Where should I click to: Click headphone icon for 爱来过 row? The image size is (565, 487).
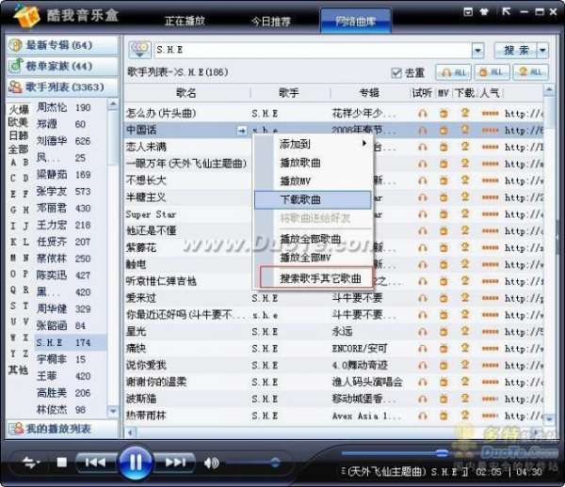coord(422,298)
